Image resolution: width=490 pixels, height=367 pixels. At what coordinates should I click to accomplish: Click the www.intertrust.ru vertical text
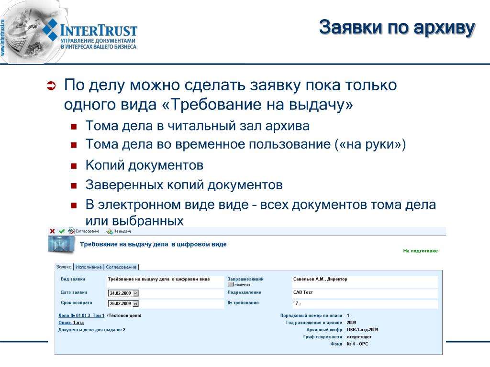[x=3, y=37]
